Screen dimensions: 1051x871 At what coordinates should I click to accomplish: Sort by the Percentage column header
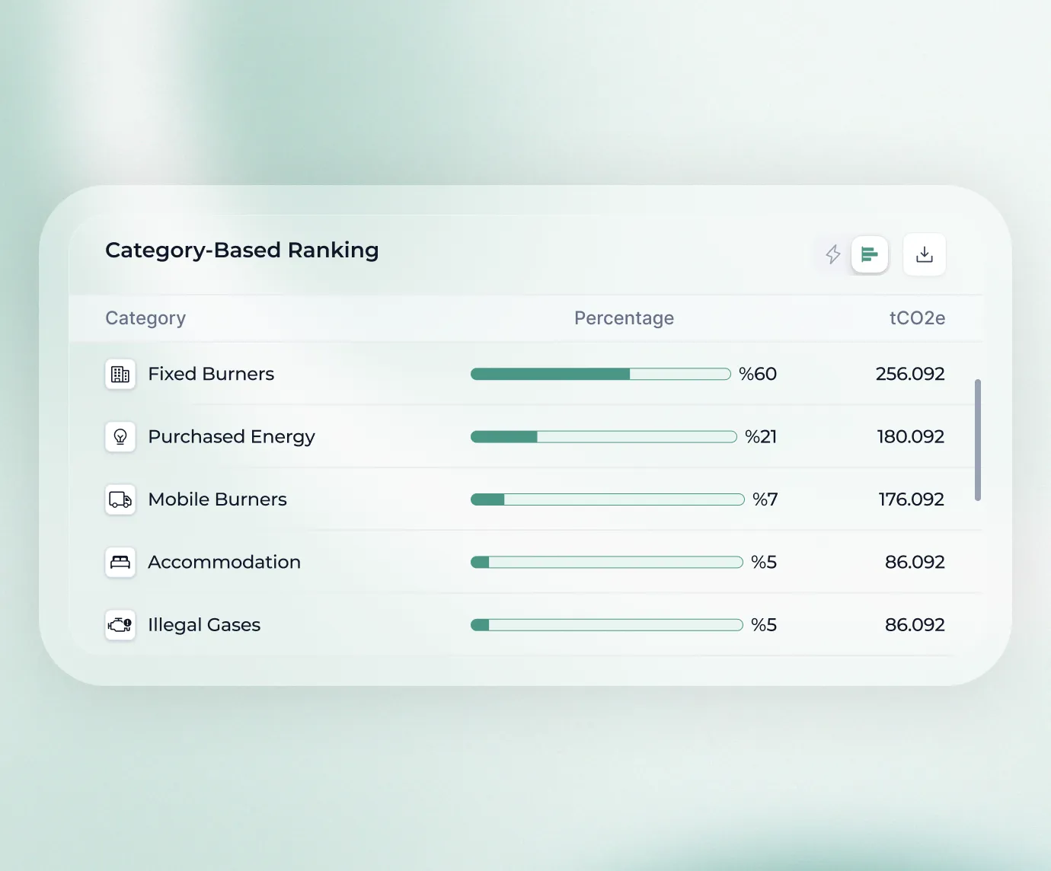point(624,318)
